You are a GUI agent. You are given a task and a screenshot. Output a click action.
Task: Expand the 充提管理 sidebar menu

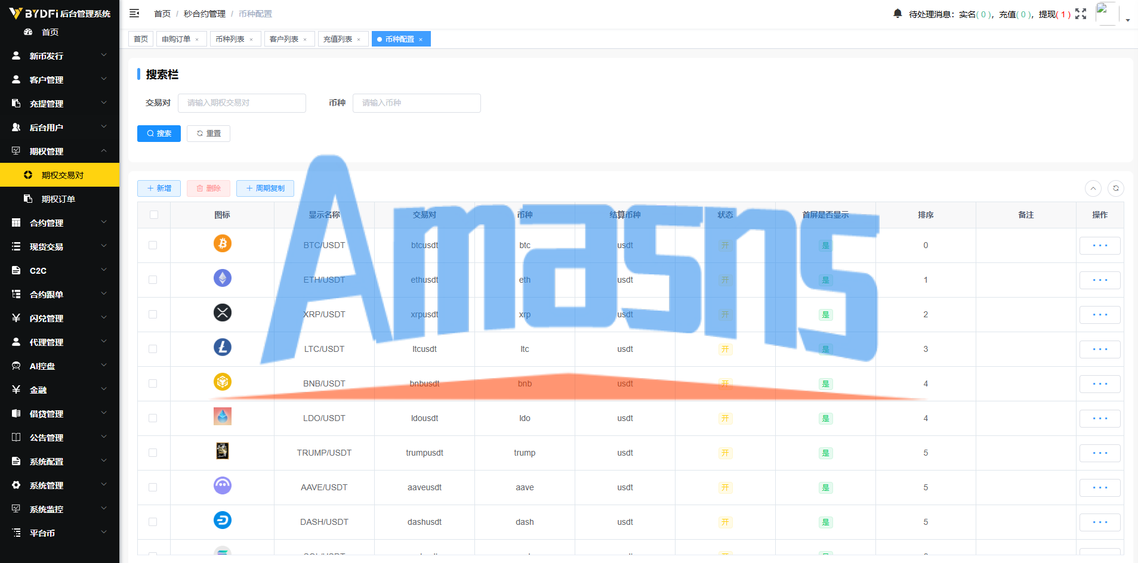pyautogui.click(x=60, y=103)
